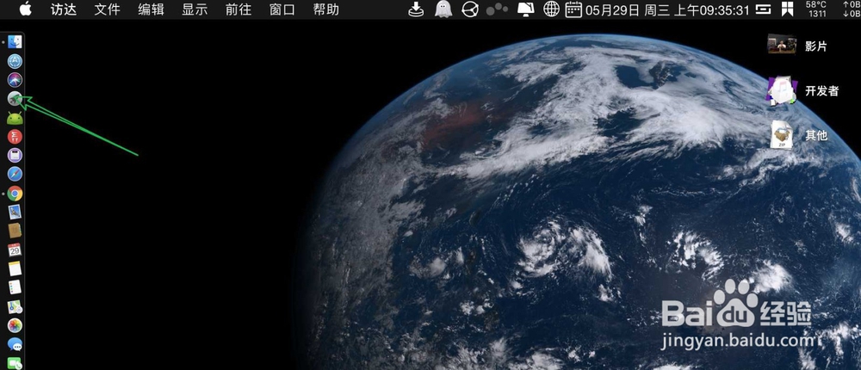Image resolution: width=861 pixels, height=370 pixels.
Task: Open Notes app from the dock
Action: 15,268
